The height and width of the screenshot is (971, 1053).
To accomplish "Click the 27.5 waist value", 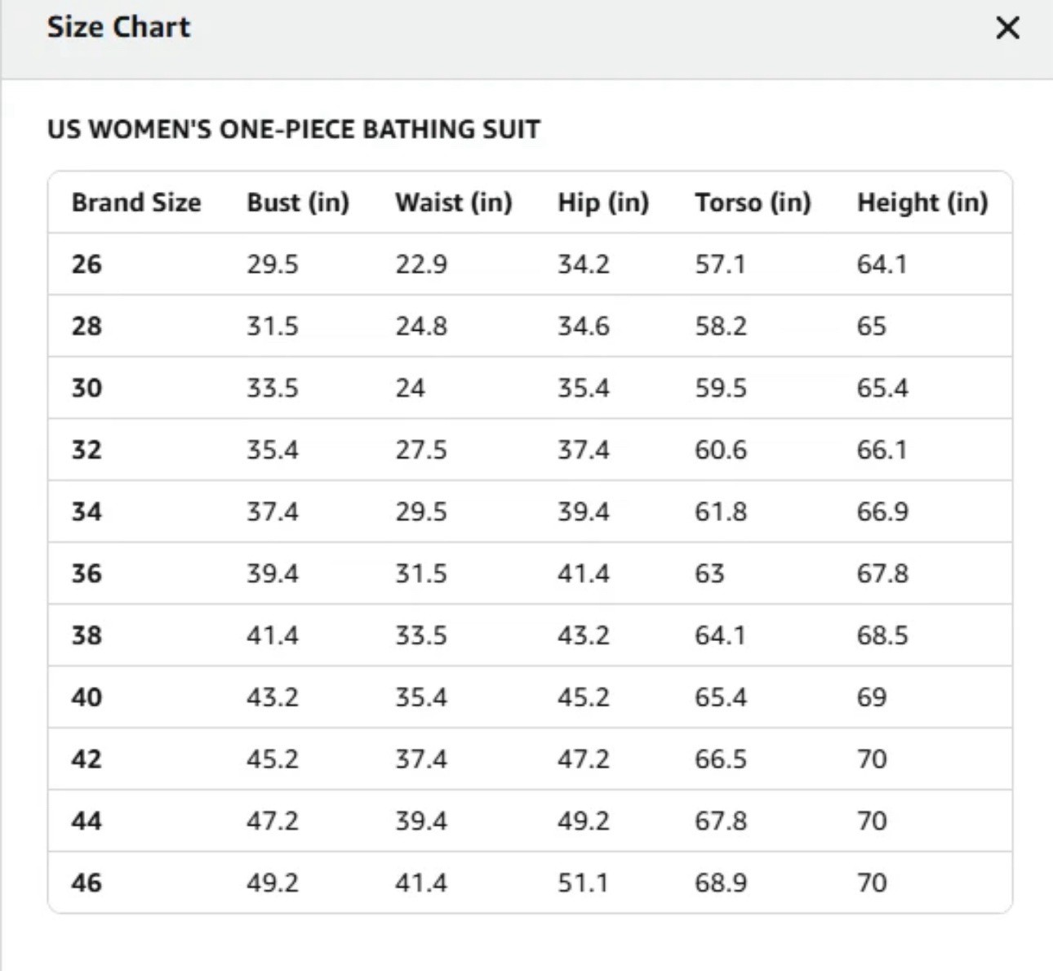I will [421, 450].
